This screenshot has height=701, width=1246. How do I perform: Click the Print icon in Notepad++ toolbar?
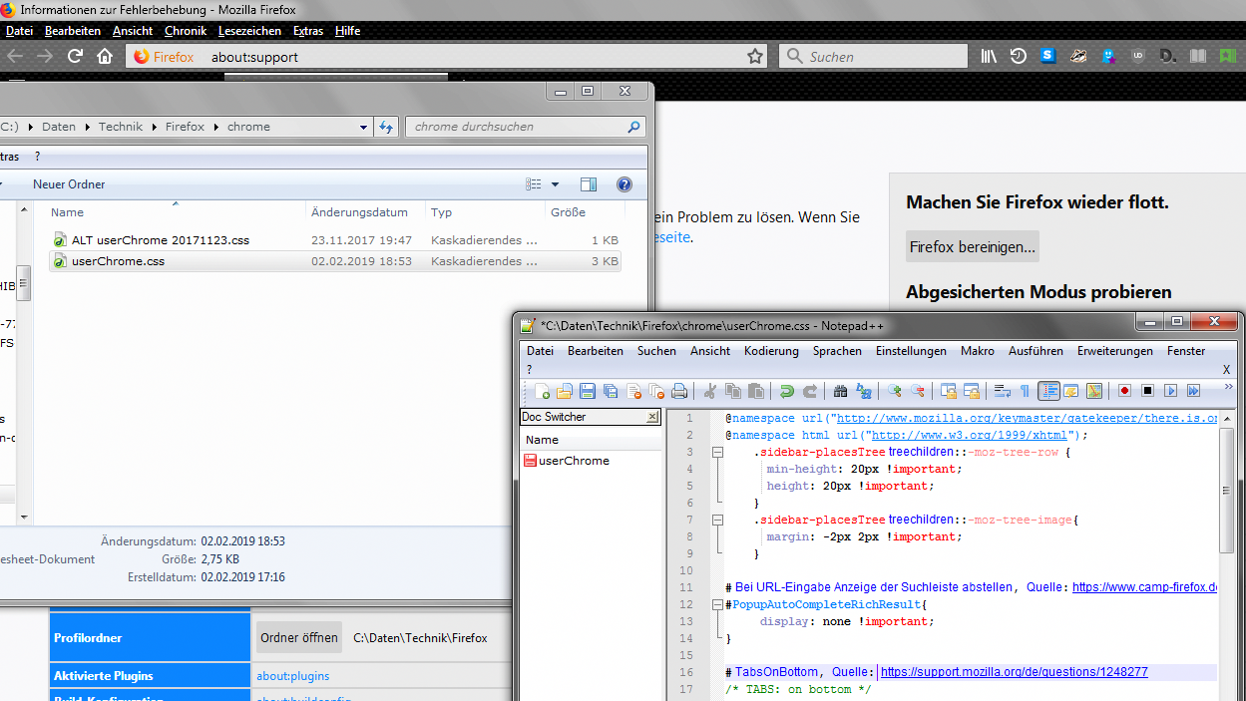pyautogui.click(x=679, y=391)
